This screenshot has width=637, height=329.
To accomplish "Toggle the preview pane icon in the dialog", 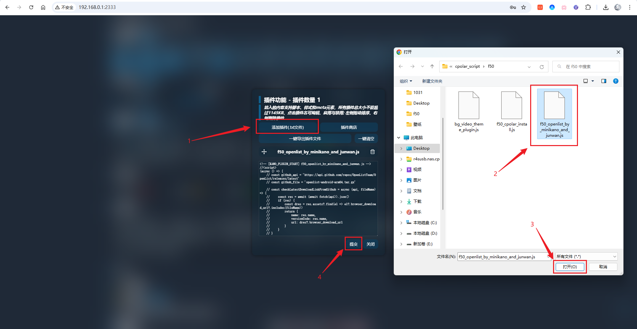I will pyautogui.click(x=603, y=81).
